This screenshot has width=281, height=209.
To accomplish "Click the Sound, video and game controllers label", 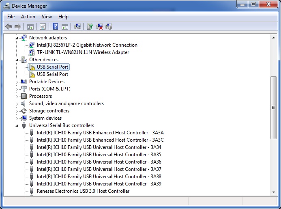I will point(66,103).
